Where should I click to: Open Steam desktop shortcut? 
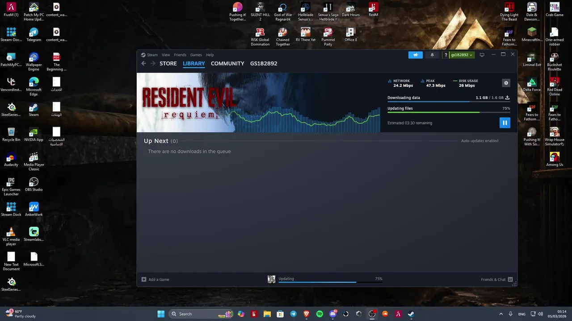(34, 109)
